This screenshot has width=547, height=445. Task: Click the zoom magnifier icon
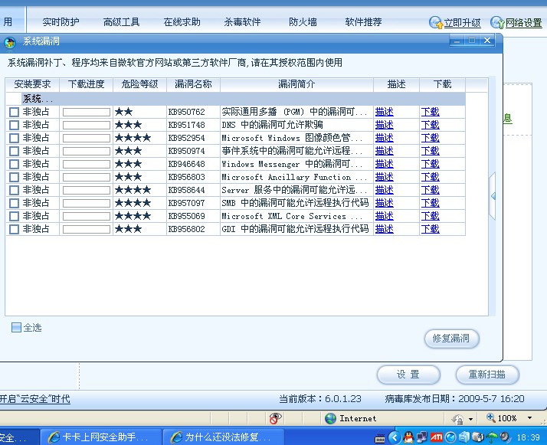[x=491, y=417]
